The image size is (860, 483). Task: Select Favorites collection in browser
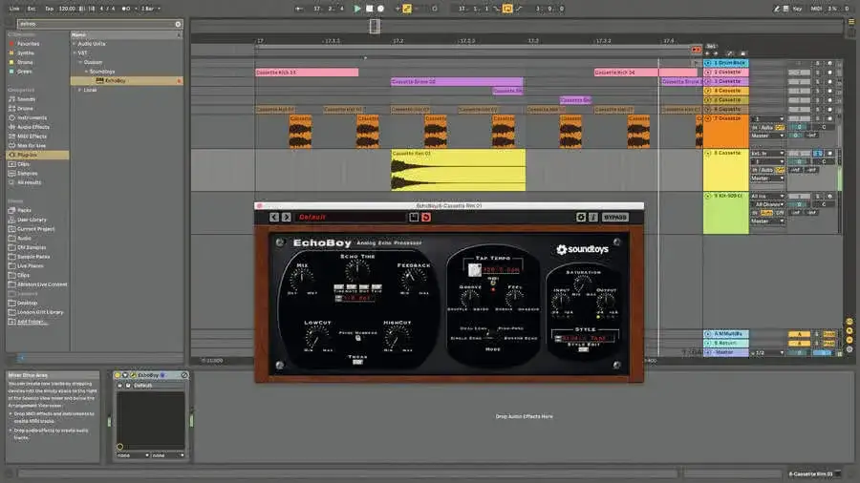pyautogui.click(x=28, y=43)
